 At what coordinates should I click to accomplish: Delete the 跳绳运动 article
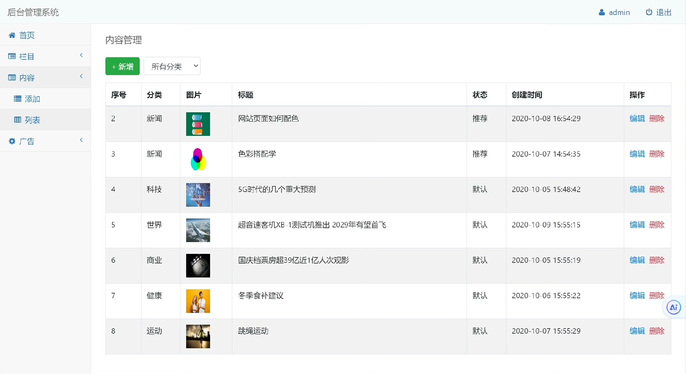[x=657, y=331]
